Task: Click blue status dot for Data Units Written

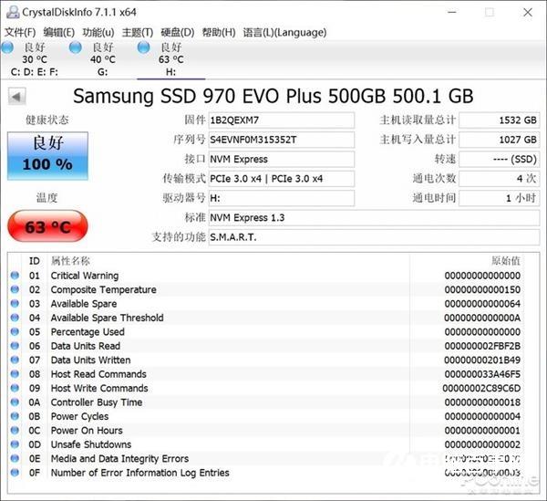Action: [15, 360]
